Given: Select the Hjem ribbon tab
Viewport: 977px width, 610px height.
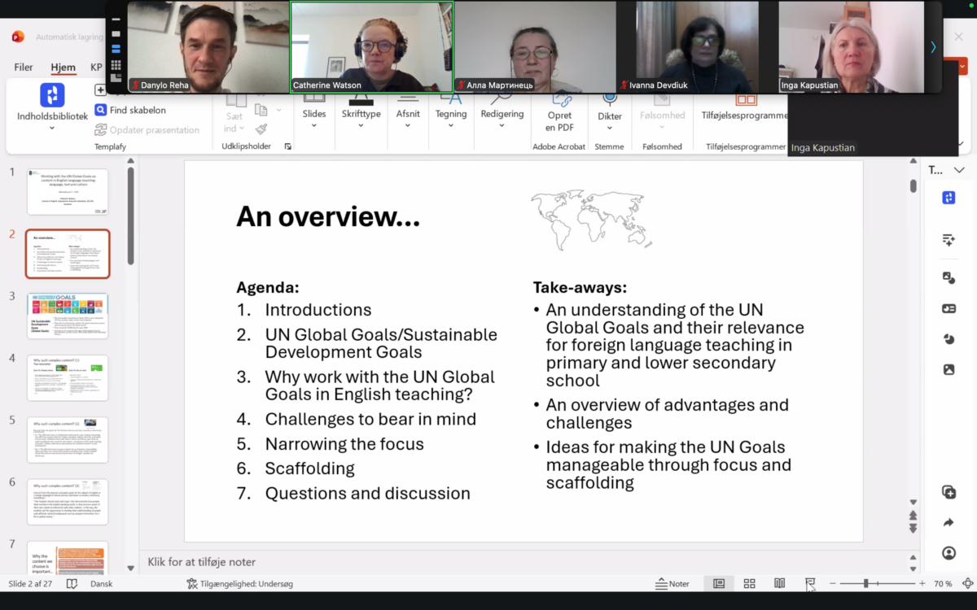Looking at the screenshot, I should tap(63, 68).
